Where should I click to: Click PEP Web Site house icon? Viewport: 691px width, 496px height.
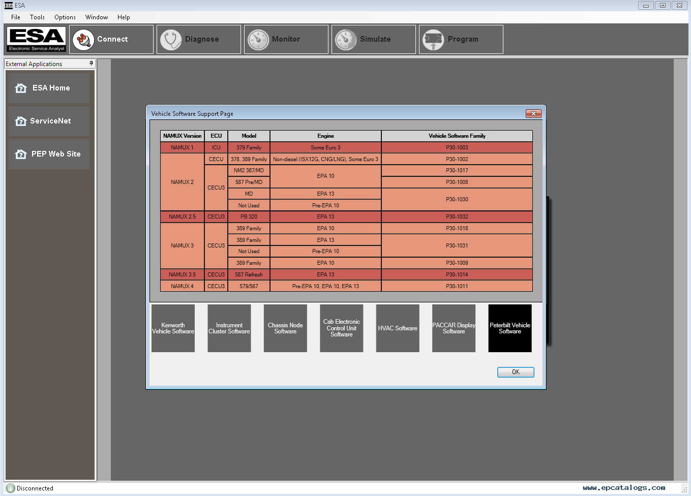pyautogui.click(x=21, y=154)
